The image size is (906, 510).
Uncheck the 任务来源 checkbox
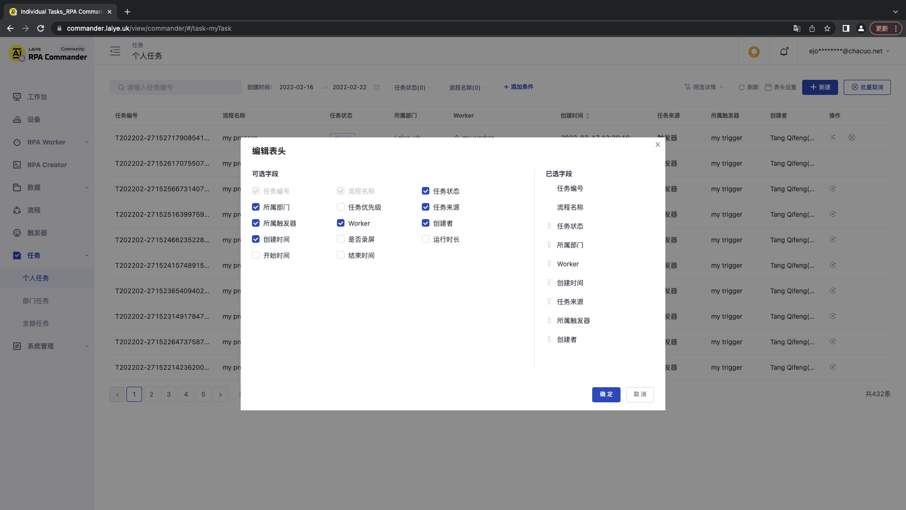[x=426, y=207]
